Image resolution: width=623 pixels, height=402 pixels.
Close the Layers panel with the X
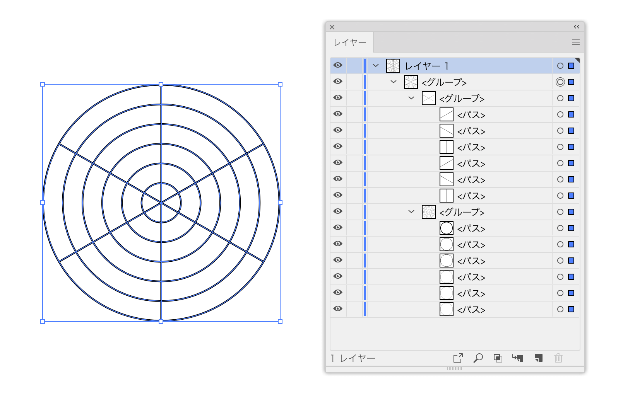tap(332, 27)
